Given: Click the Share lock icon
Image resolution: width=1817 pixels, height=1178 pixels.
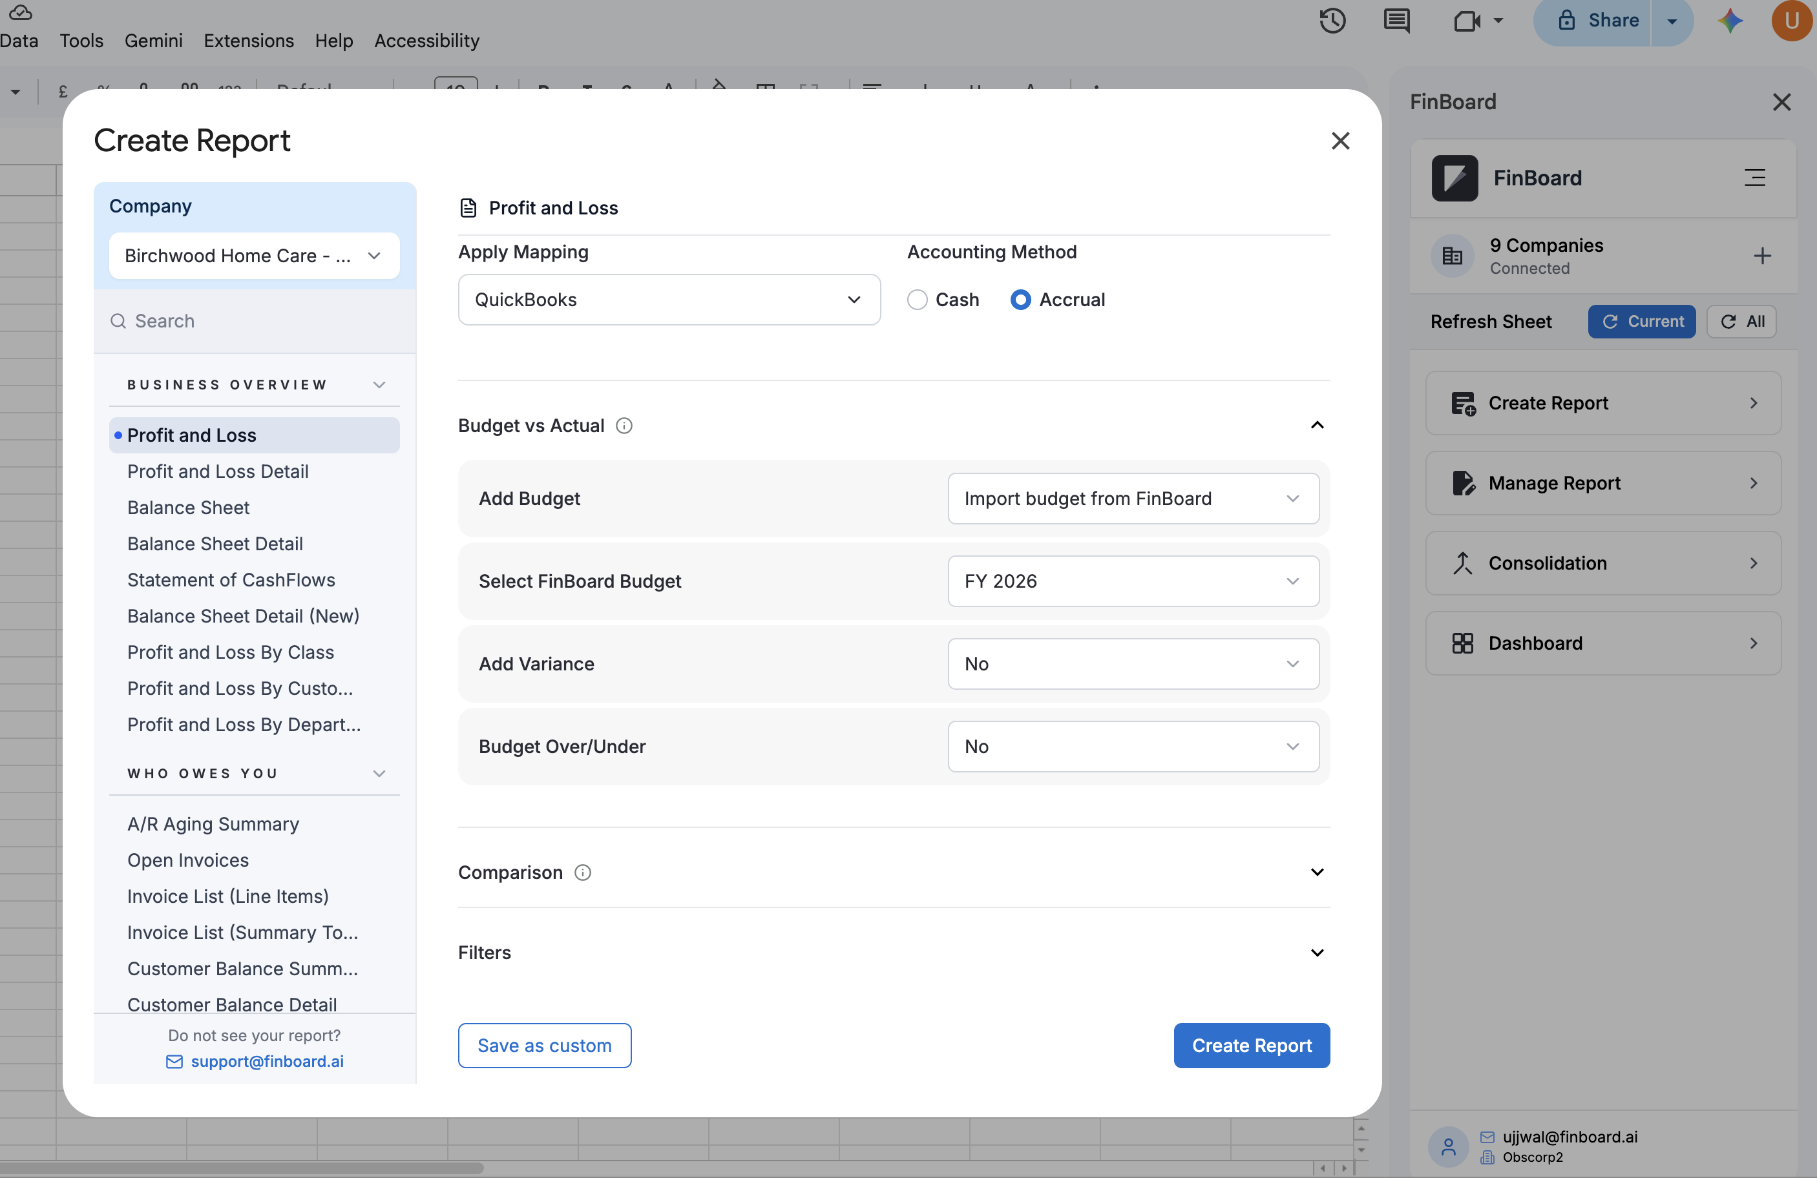Looking at the screenshot, I should pyautogui.click(x=1566, y=21).
